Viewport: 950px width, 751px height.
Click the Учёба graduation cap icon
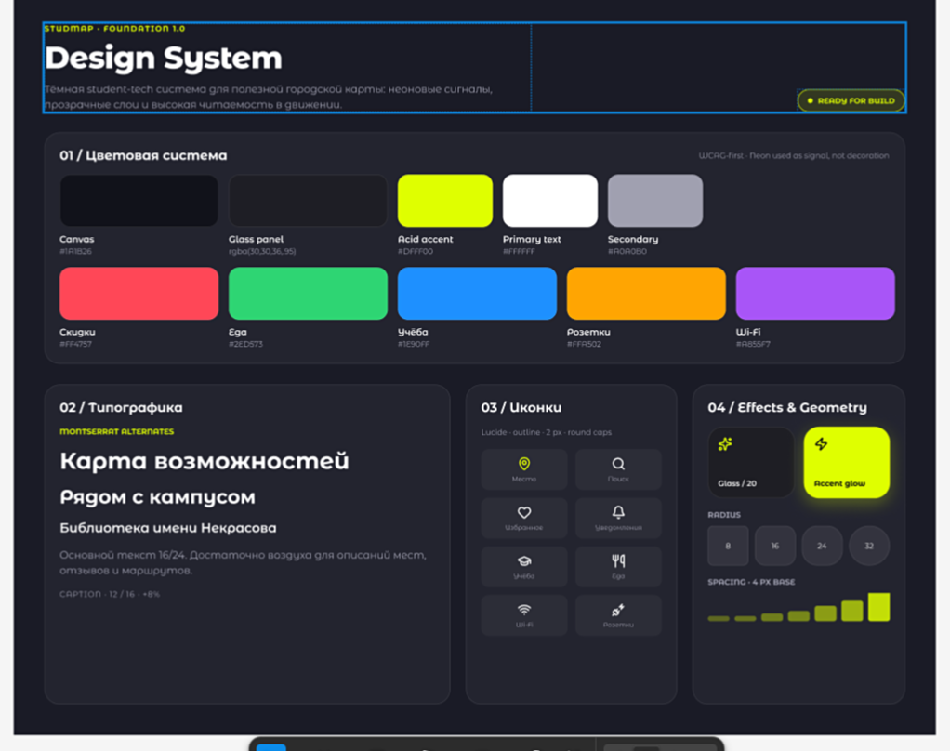click(524, 560)
